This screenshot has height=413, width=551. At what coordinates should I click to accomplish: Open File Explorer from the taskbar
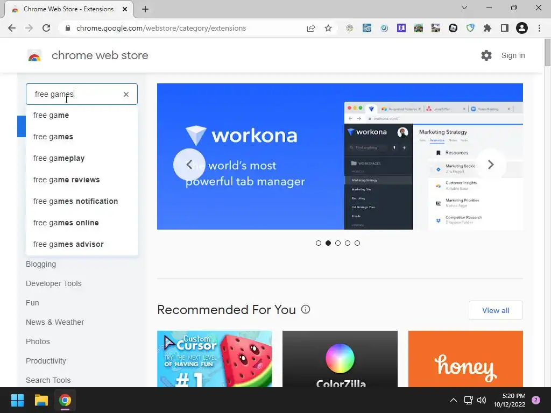tap(41, 400)
